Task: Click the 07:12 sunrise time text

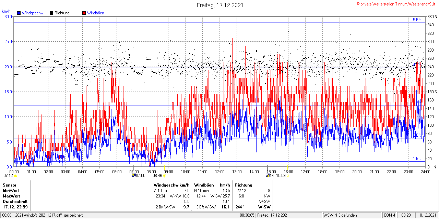Action: (8, 176)
